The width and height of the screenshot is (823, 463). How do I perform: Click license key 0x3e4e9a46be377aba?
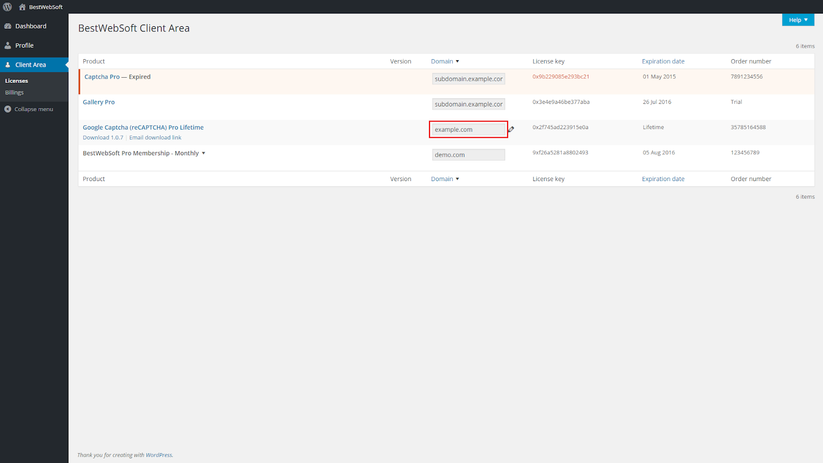pos(561,102)
